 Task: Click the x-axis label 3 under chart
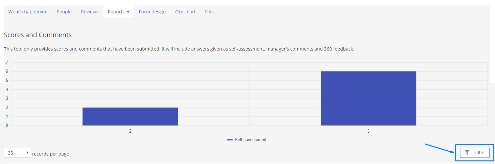click(x=368, y=131)
